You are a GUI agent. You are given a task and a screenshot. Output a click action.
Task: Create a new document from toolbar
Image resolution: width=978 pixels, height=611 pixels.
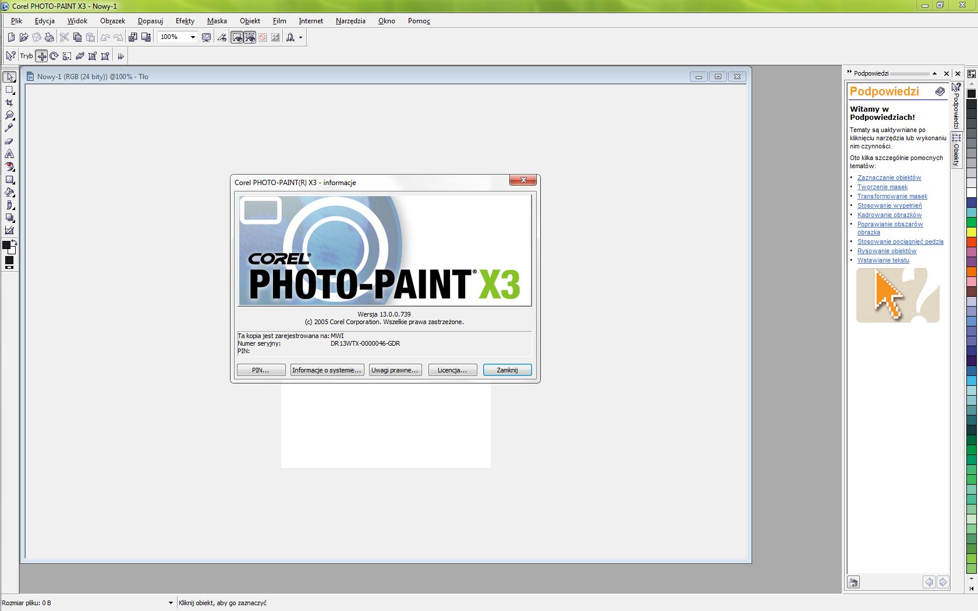[11, 37]
